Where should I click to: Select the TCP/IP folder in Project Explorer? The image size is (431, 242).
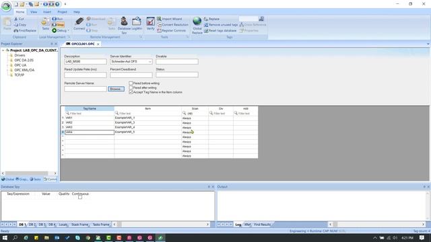point(20,75)
